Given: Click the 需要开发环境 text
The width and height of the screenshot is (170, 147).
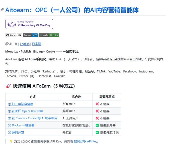Looking at the screenshot, I should pyautogui.click(x=109, y=132).
